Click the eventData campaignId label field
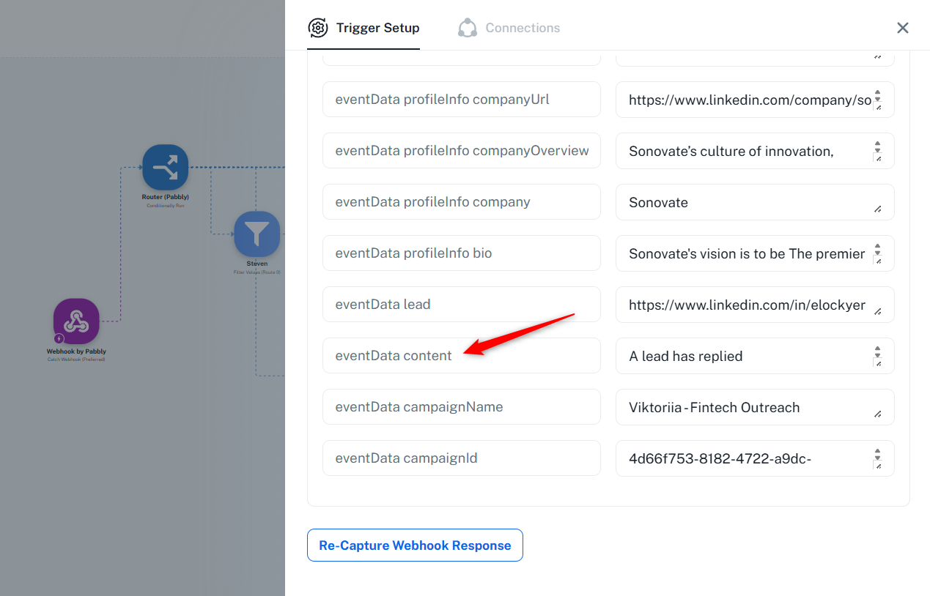The image size is (930, 596). click(x=461, y=458)
